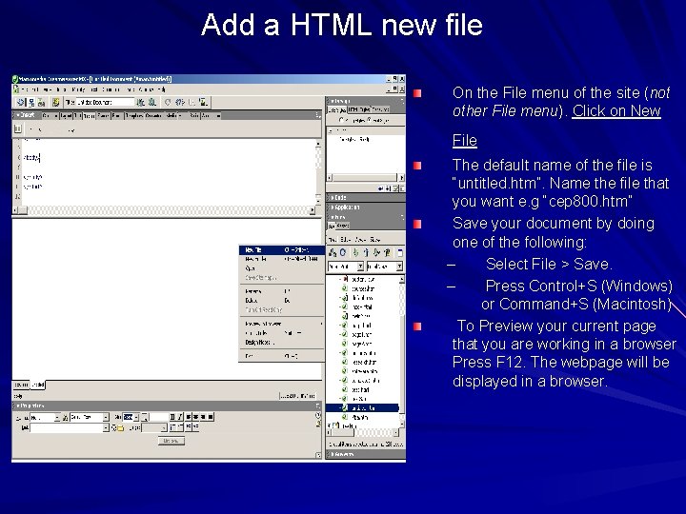Choose New File in the context menu
This screenshot has width=686, height=514.
click(x=281, y=250)
